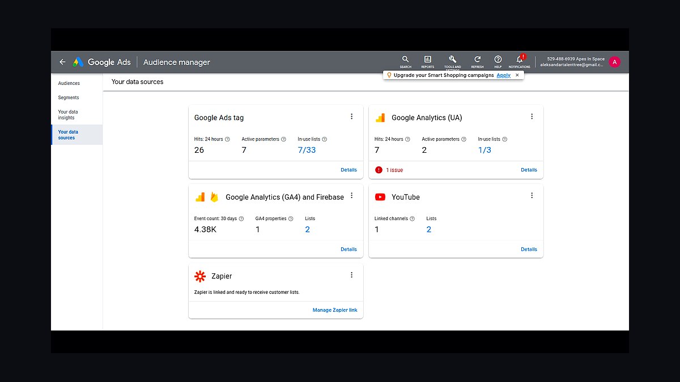
Task: Click help icon beside Ads tag Active parameters
Action: pos(284,139)
